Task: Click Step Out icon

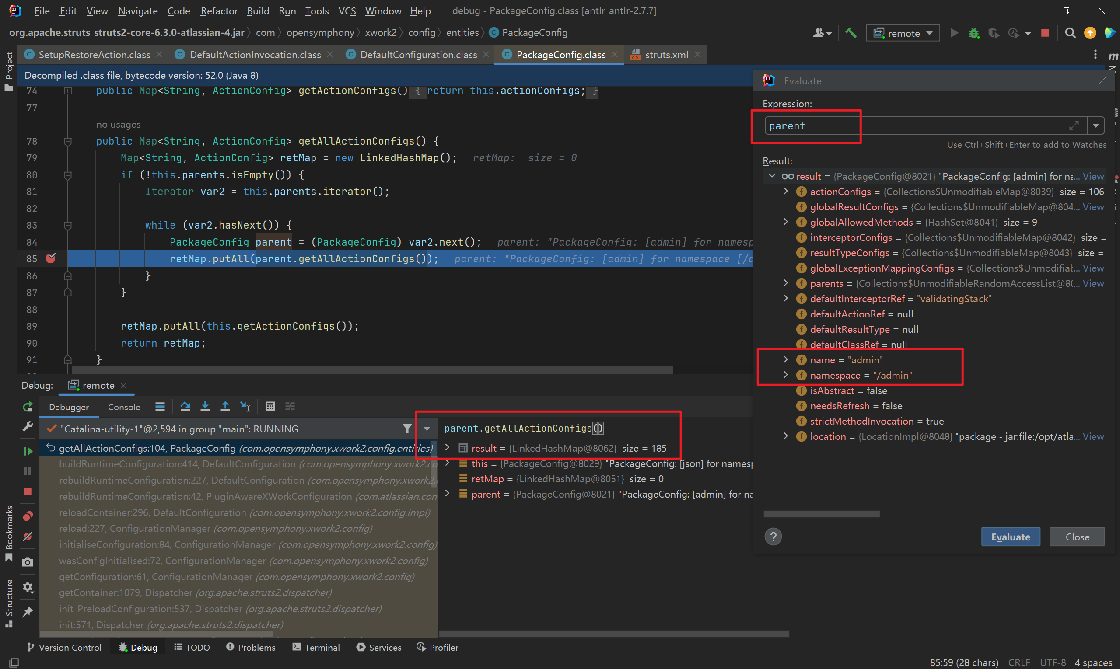Action: tap(225, 407)
